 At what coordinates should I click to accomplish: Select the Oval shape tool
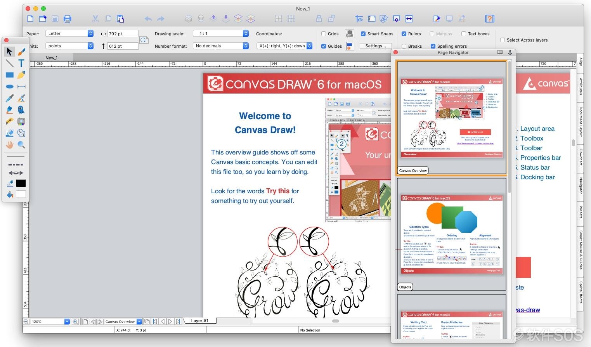tap(9, 87)
